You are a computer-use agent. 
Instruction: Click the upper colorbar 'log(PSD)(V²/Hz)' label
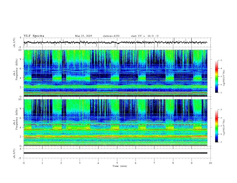click(224, 78)
